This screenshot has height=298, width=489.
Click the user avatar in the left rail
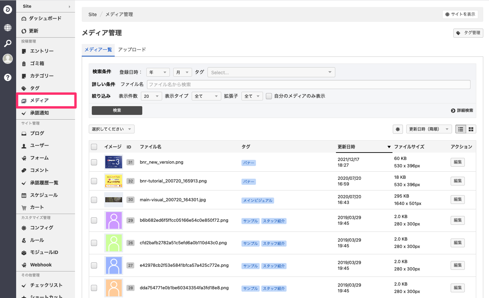click(8, 59)
